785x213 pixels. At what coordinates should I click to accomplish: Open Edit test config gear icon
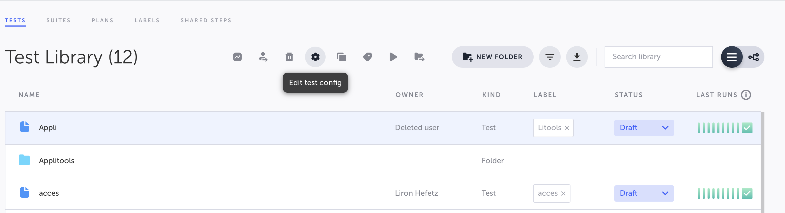(x=315, y=57)
